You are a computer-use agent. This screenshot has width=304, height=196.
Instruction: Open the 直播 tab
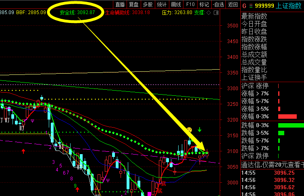coord(120,4)
